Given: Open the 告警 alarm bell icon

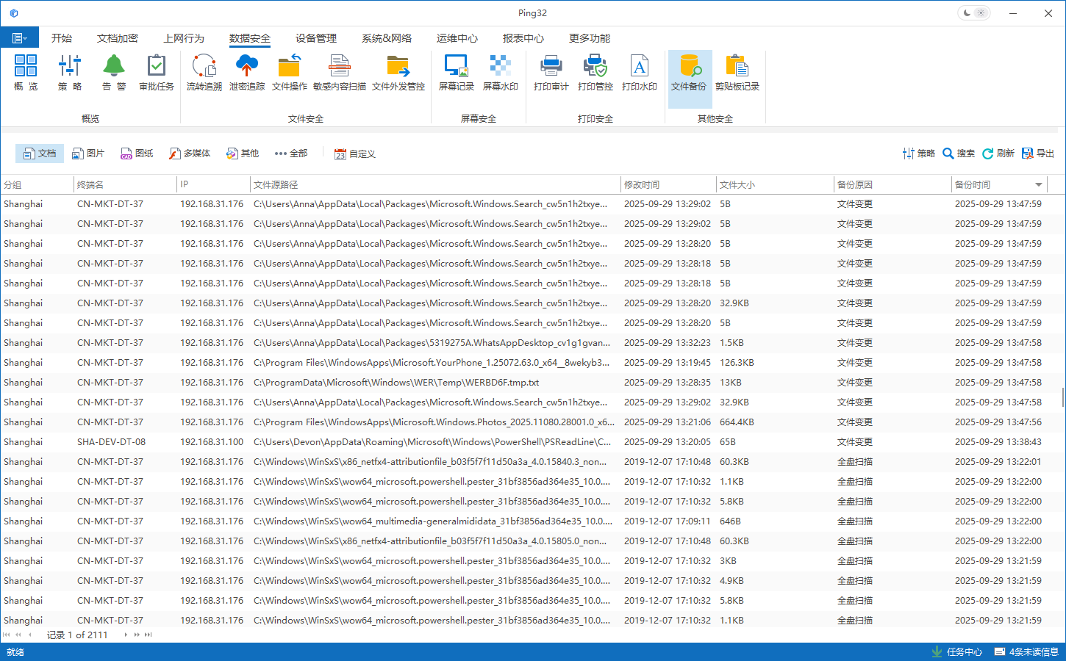Looking at the screenshot, I should click(x=113, y=73).
